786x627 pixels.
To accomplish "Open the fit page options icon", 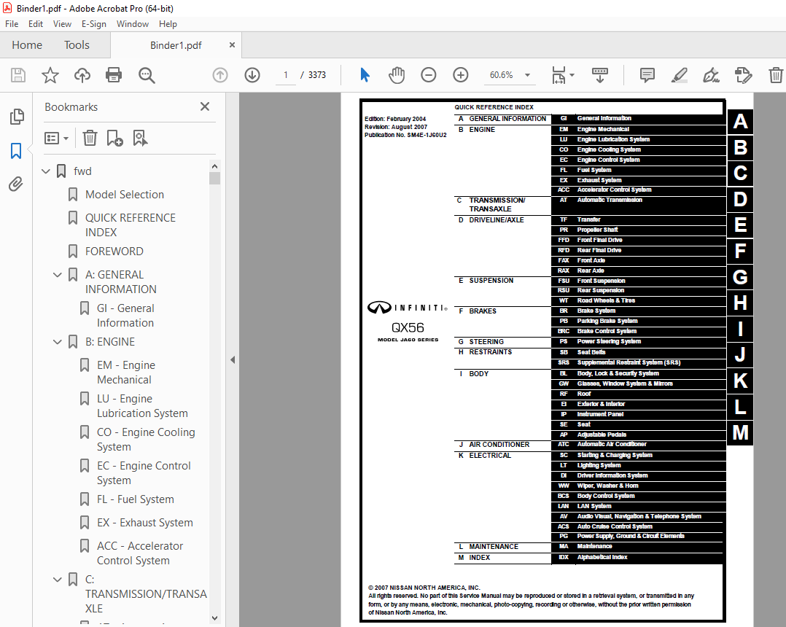I will click(x=562, y=75).
